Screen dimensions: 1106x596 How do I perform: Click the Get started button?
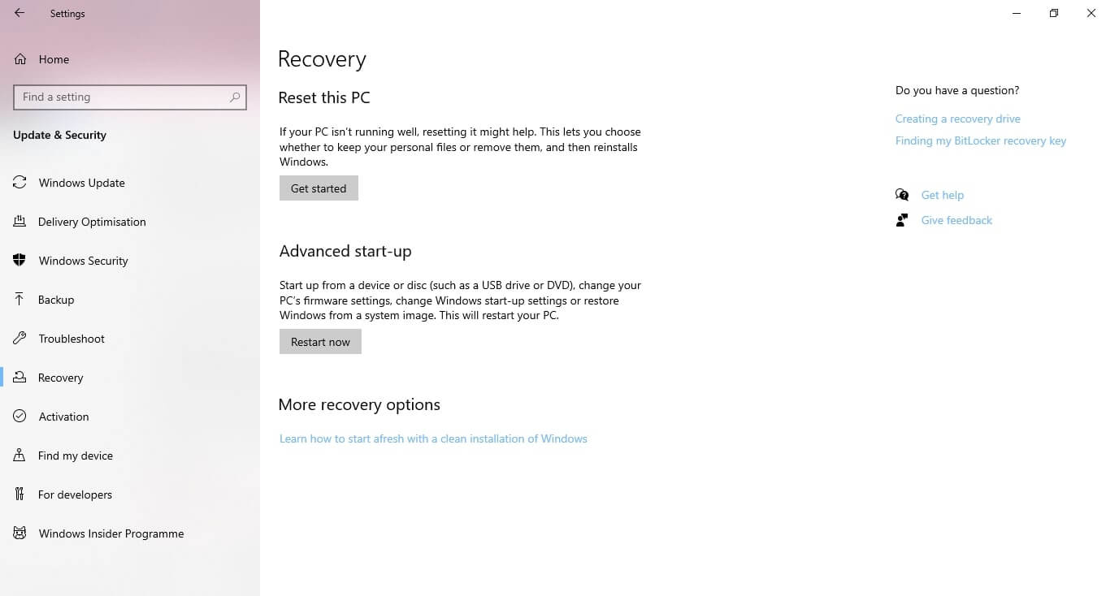coord(319,188)
